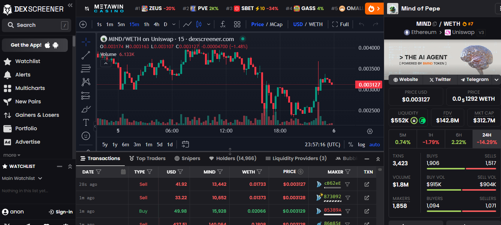Viewport: 501px width, 225px height.
Task: Open the emoji icons tool
Action: pos(86,136)
